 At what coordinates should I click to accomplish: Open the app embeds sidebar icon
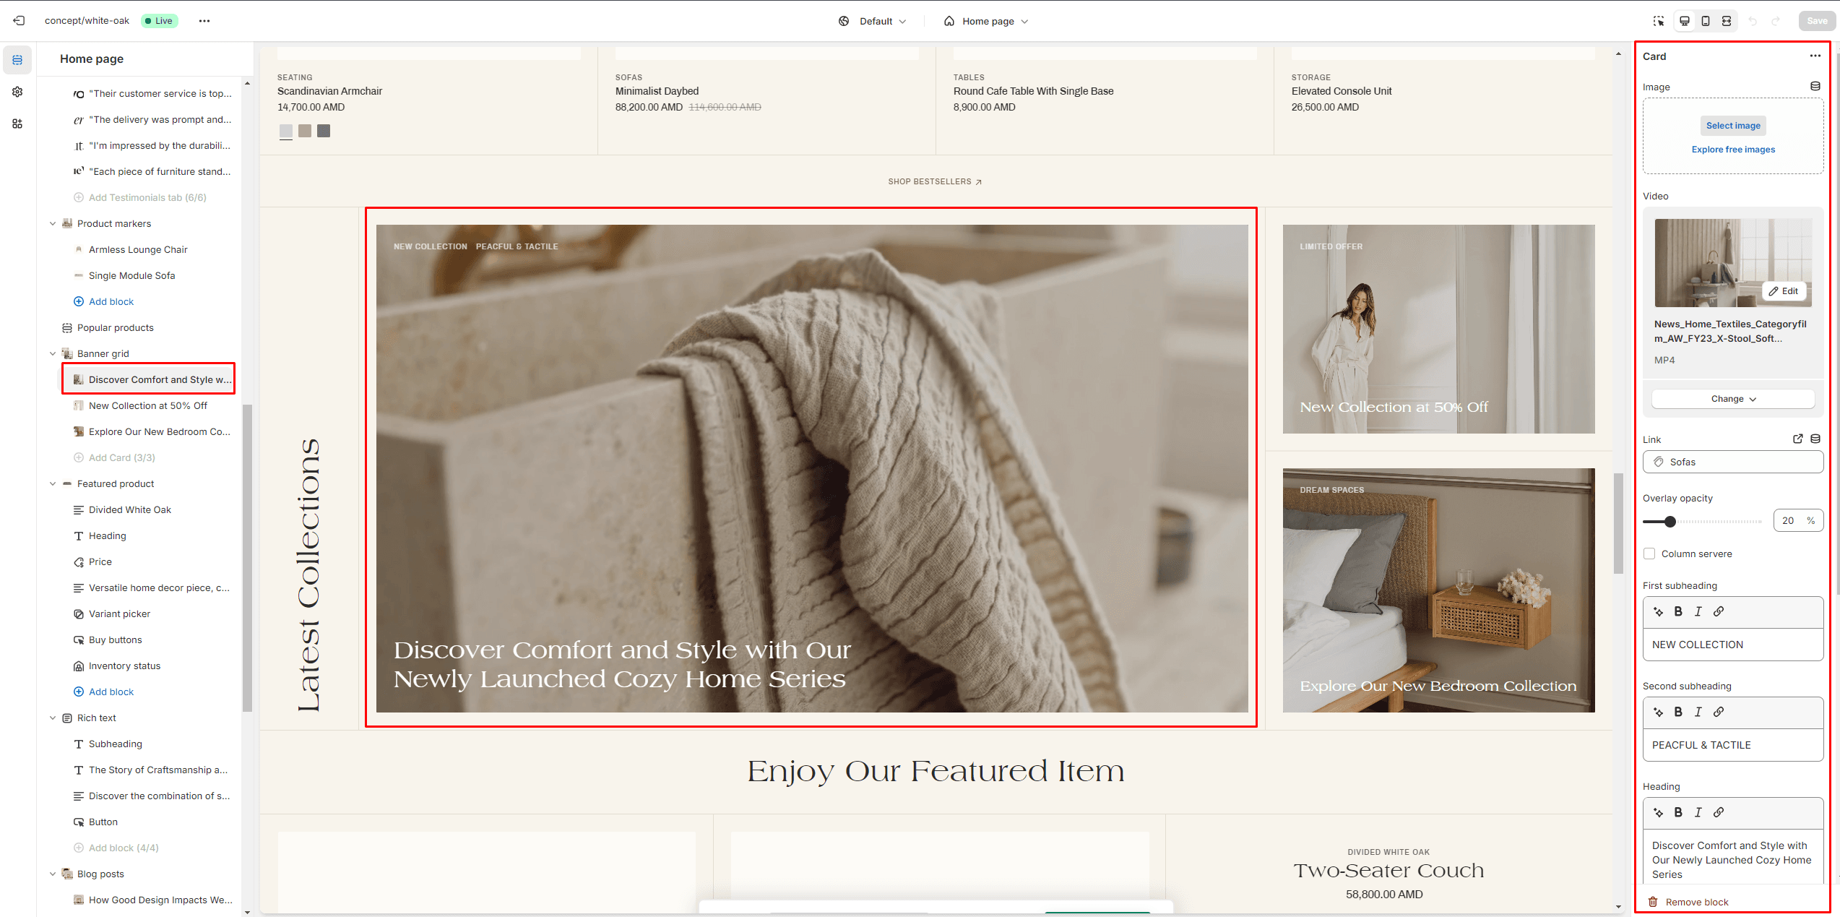(x=17, y=124)
